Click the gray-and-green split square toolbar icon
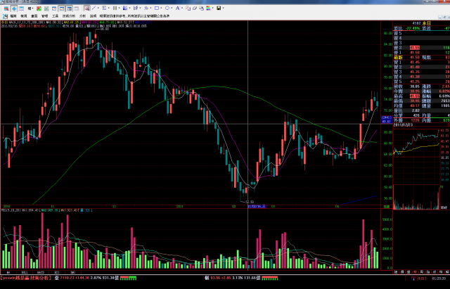The width and height of the screenshot is (450, 289). click(46, 8)
